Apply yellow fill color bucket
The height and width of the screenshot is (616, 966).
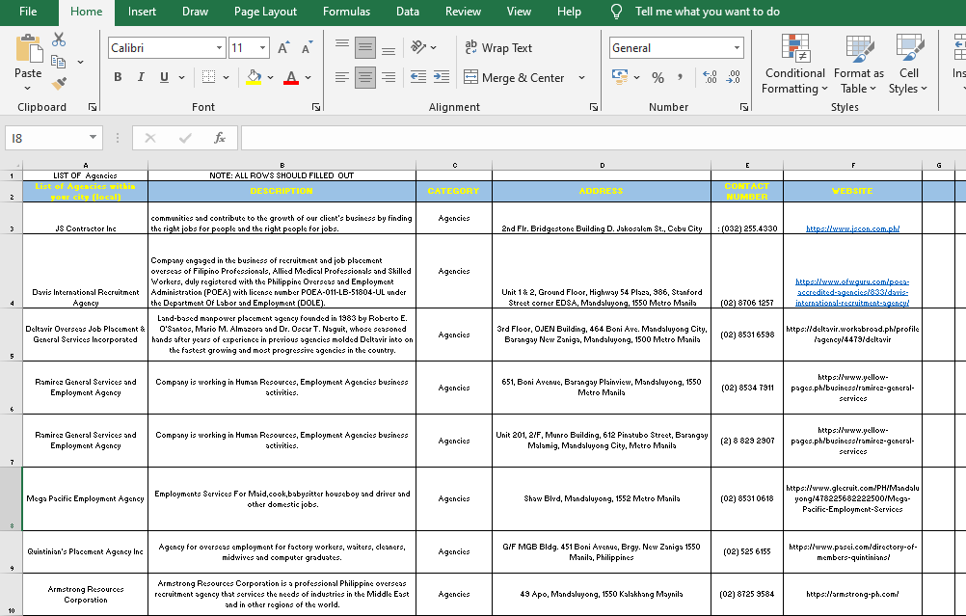[x=254, y=77]
